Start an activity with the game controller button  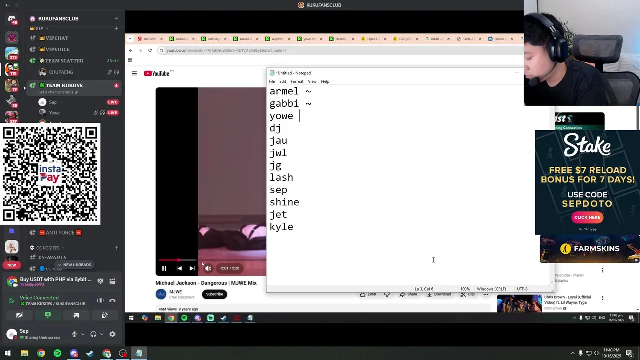click(76, 315)
